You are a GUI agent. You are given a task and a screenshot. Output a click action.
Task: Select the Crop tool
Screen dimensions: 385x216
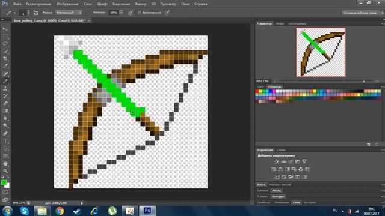5,59
